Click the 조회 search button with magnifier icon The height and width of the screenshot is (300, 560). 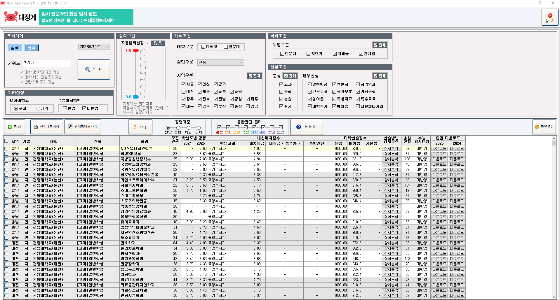coord(94,69)
